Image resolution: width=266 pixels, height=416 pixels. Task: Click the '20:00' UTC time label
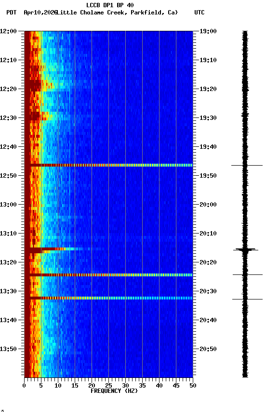(208, 205)
